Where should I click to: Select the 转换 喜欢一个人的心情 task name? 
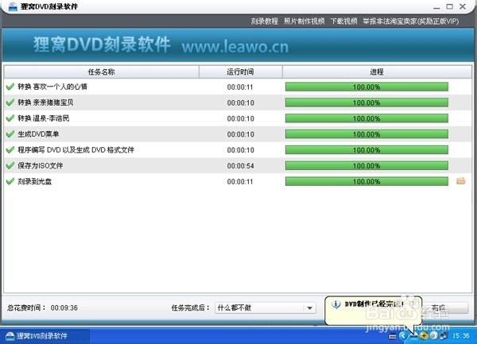[52, 87]
